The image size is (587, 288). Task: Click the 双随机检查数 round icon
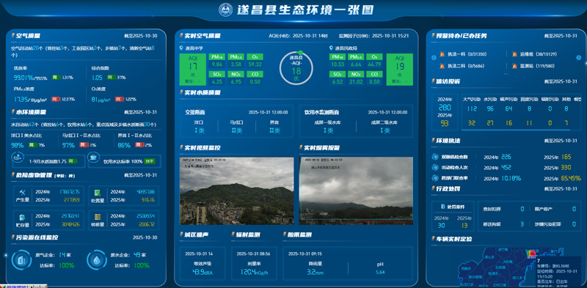click(x=434, y=157)
